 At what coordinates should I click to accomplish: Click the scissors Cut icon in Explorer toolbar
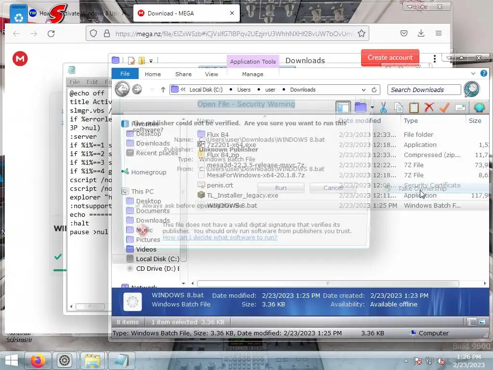click(383, 107)
